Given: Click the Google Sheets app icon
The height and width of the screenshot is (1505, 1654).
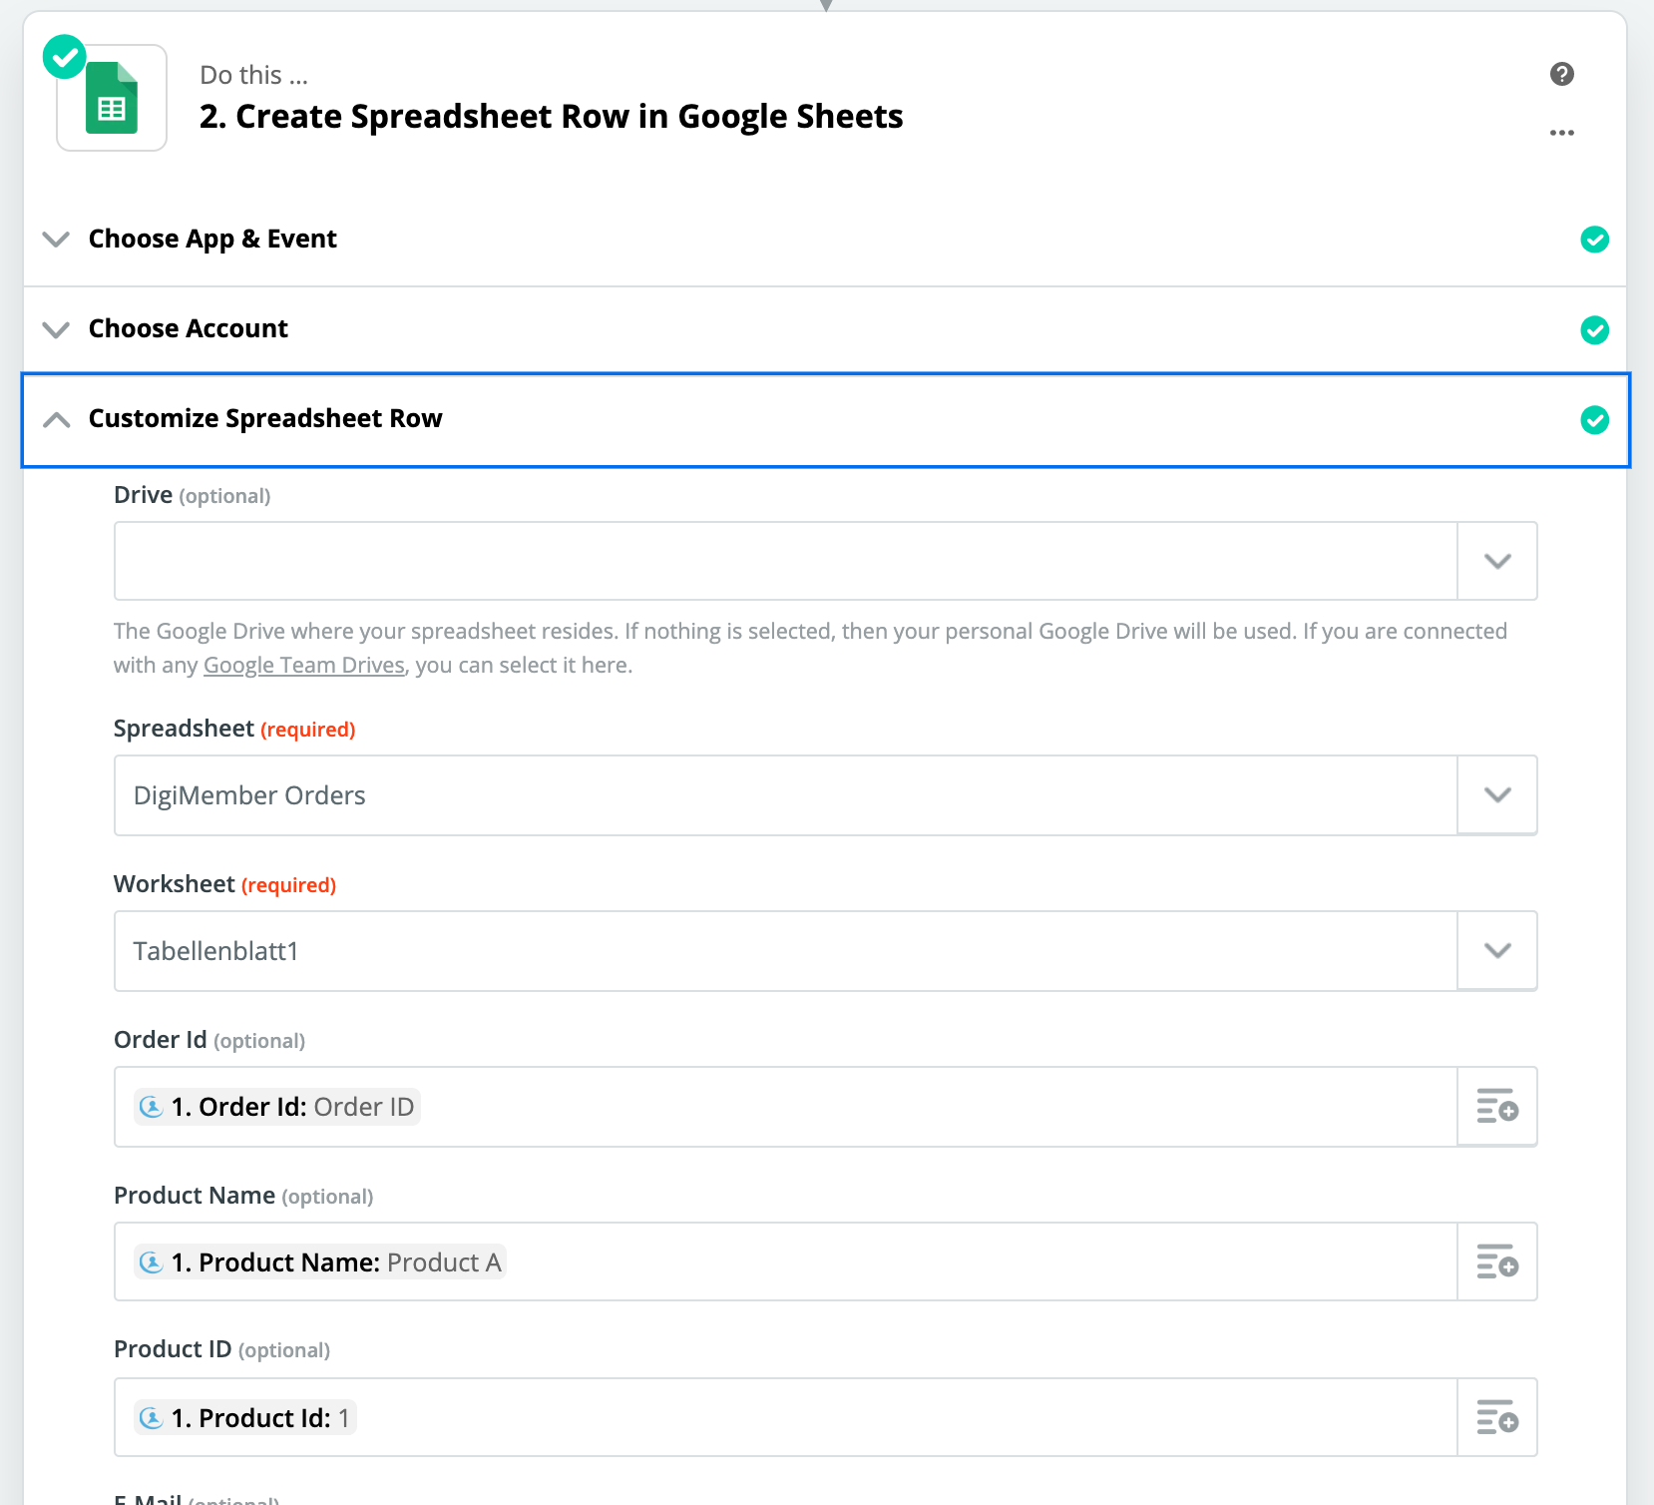Looking at the screenshot, I should (112, 99).
